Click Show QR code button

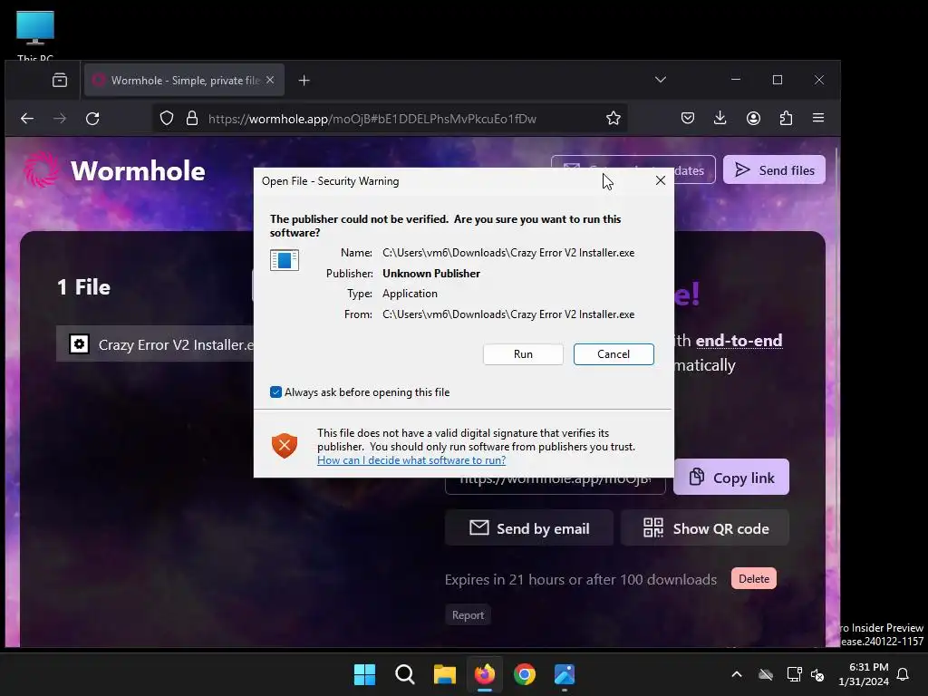click(705, 528)
